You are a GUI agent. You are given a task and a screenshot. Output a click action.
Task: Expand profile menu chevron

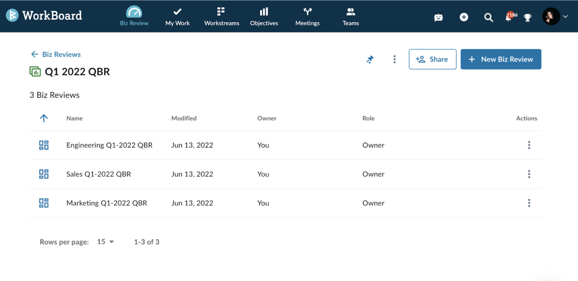(565, 17)
